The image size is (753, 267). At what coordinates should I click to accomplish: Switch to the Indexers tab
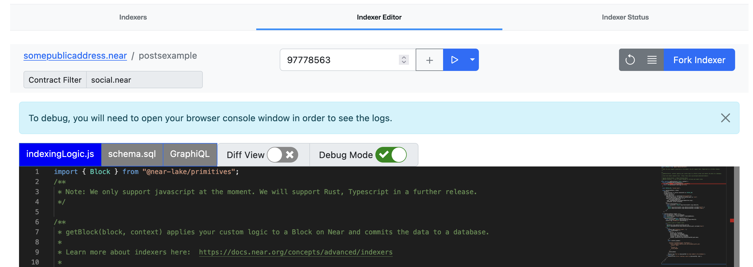pyautogui.click(x=133, y=17)
